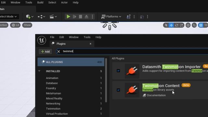The image size is (208, 117).
Task: Click the Stop simulation button
Action: (80, 17)
